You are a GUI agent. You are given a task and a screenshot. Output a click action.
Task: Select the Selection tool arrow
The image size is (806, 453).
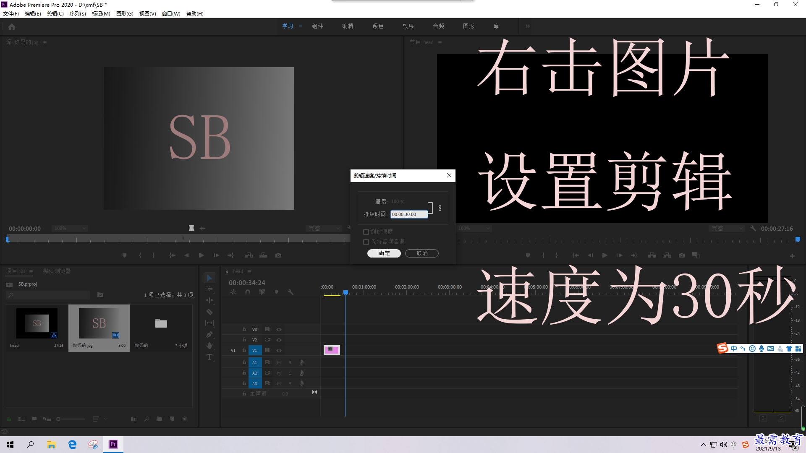209,278
